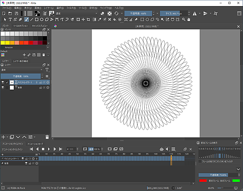Click the highlighted frame 111 on the timeline
This screenshot has height=191, width=243.
(171, 159)
